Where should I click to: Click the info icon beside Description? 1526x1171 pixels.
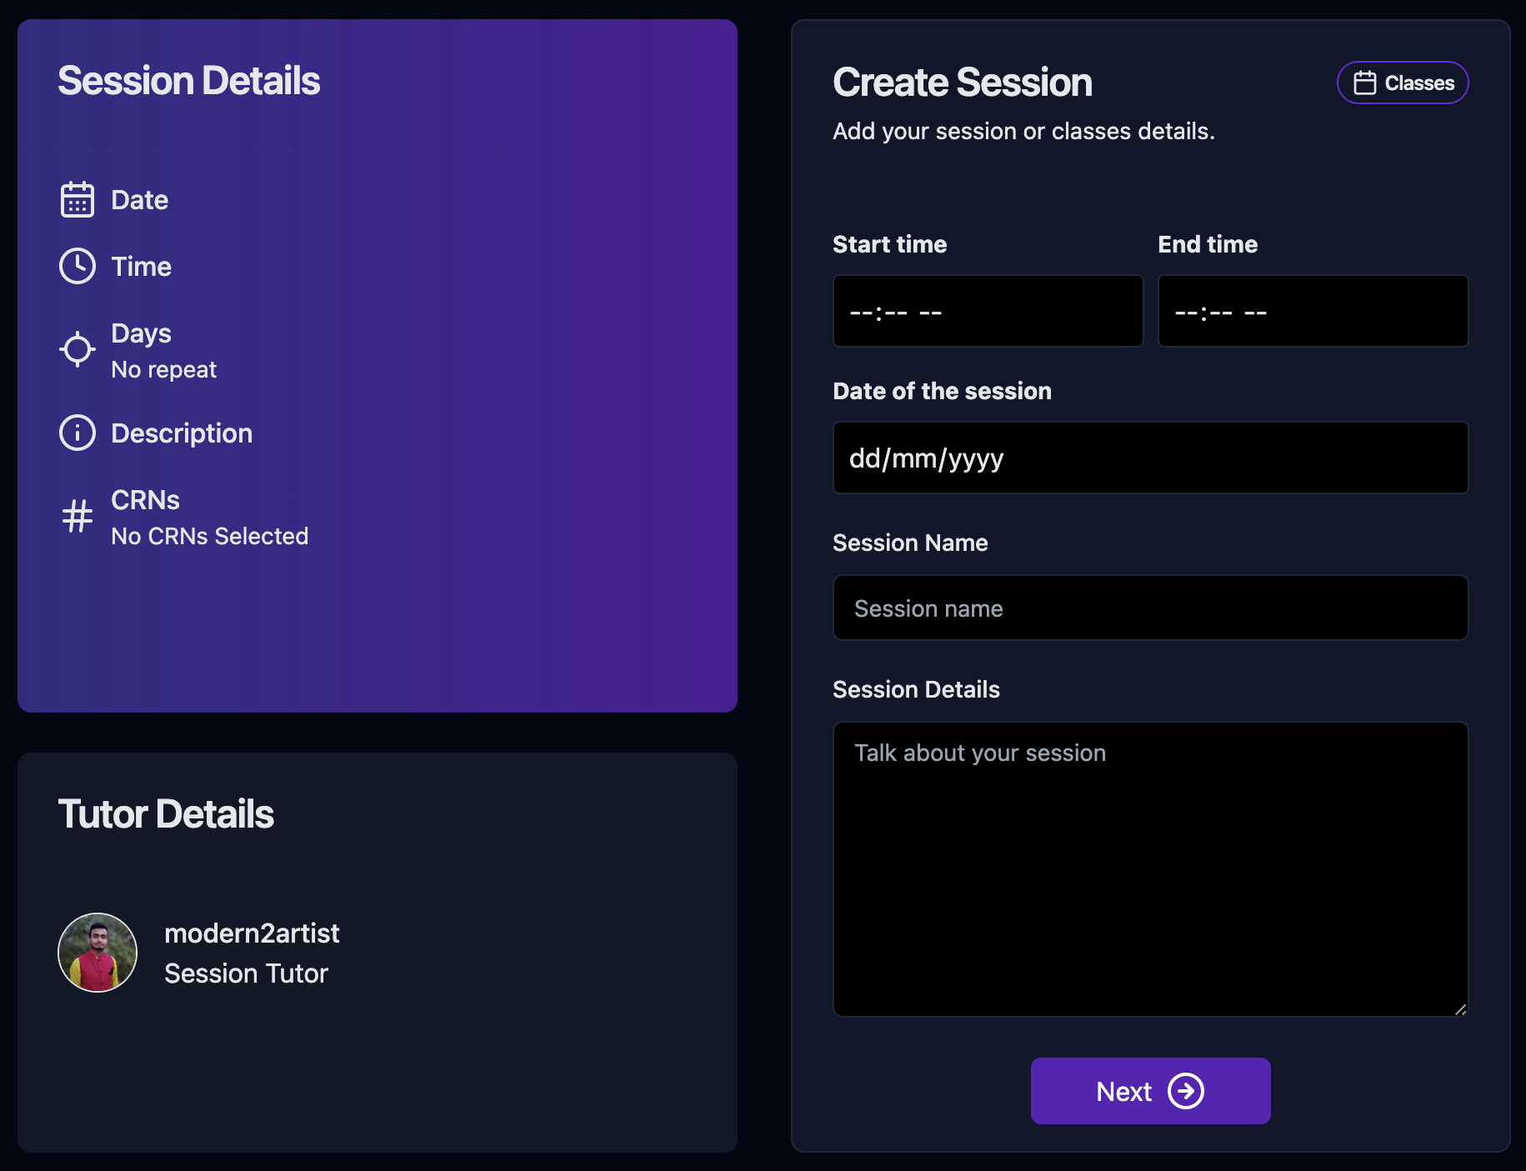coord(78,433)
